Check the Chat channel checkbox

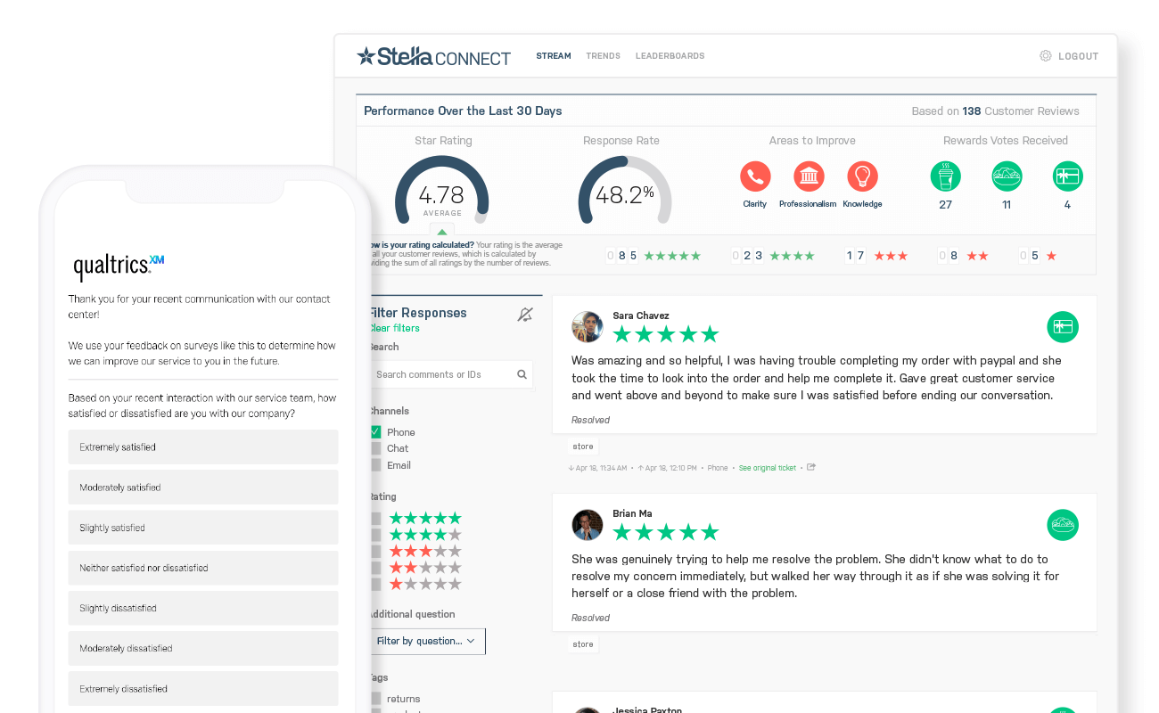(x=375, y=448)
